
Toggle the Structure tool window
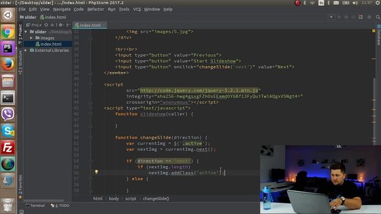click(20, 62)
